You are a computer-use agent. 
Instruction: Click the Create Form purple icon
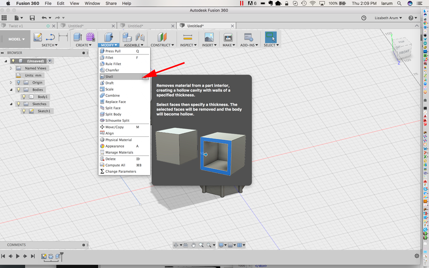click(90, 37)
